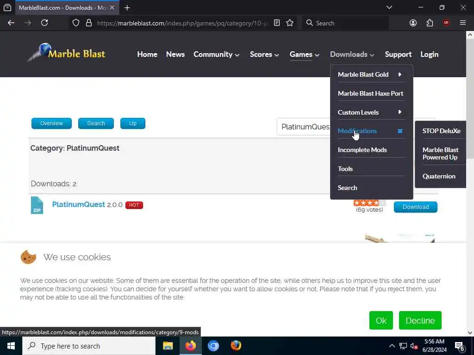Open a new browser tab with plus
474x355 pixels.
(127, 8)
